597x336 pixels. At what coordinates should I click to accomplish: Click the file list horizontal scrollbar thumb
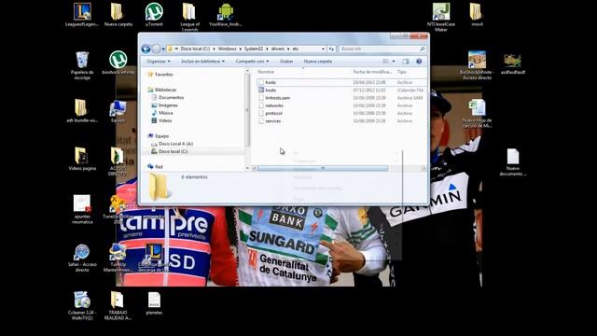[323, 168]
